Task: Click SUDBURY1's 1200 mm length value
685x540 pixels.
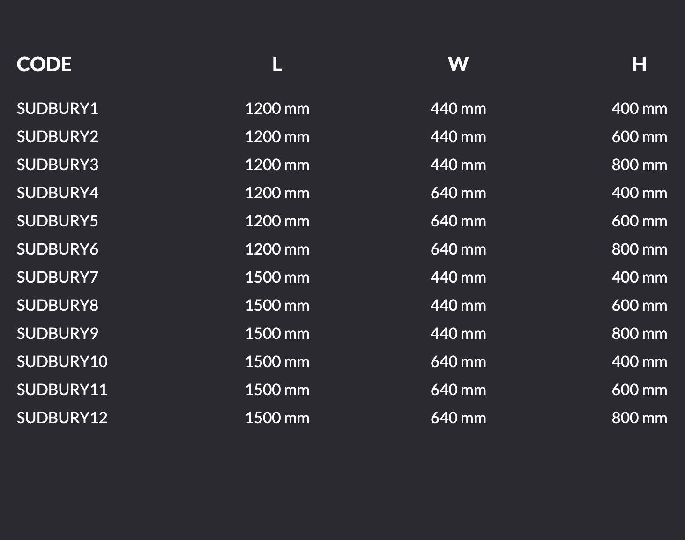Action: (277, 108)
